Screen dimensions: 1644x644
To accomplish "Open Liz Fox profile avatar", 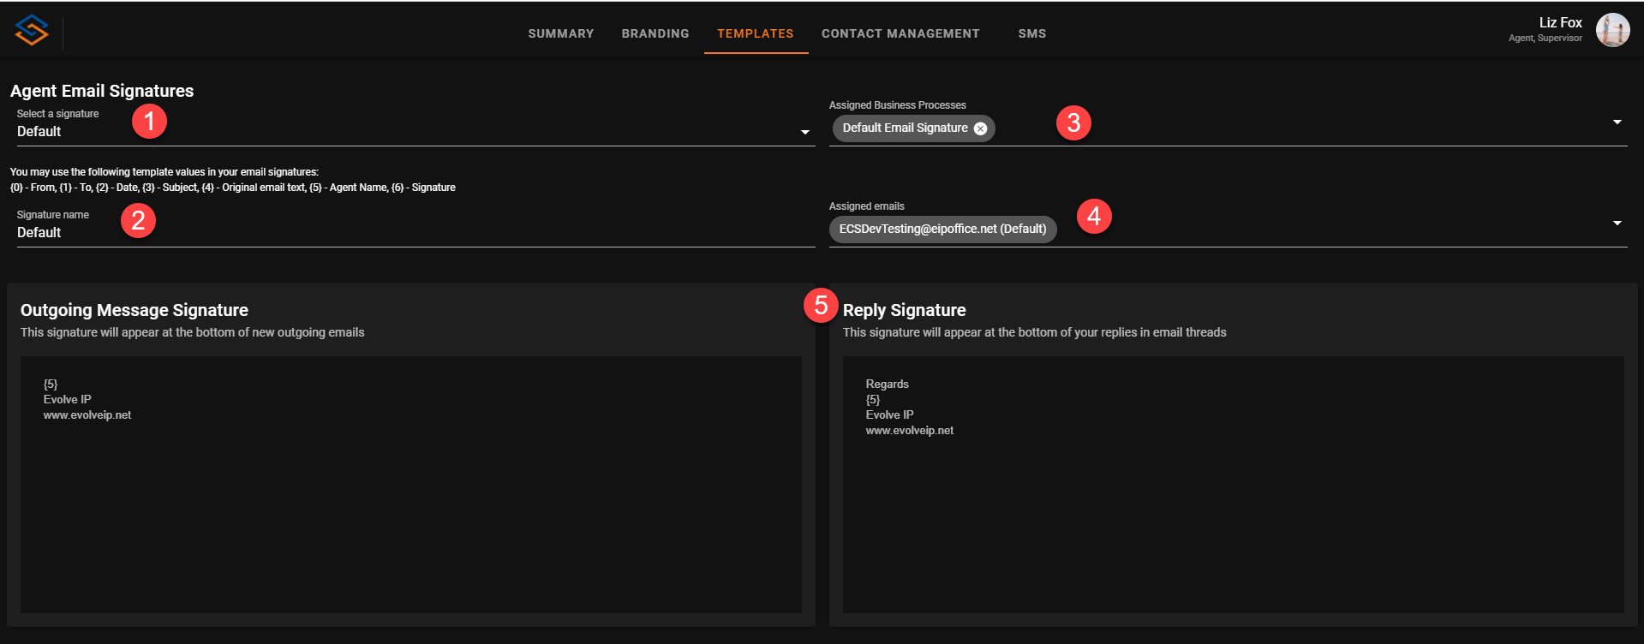I will point(1612,31).
